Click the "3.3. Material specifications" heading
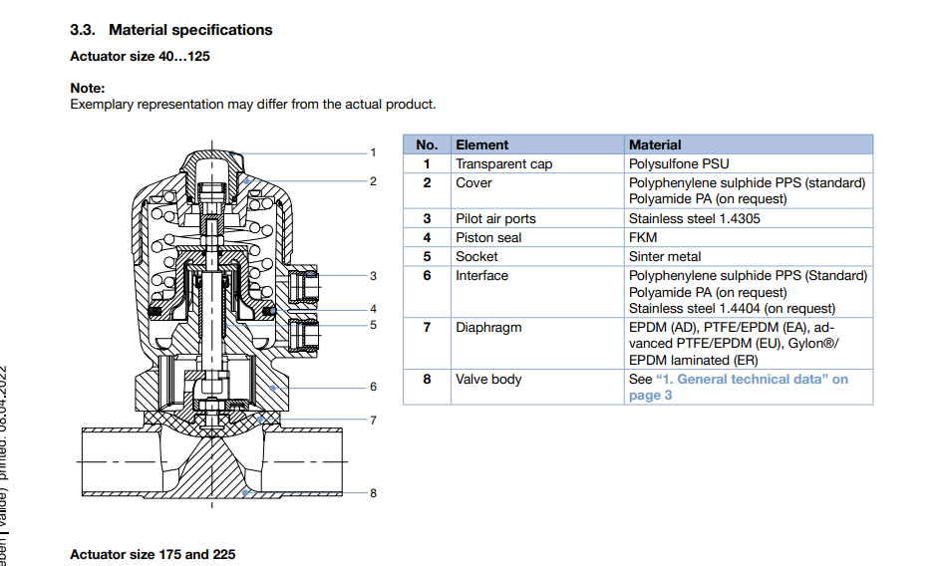 pos(170,30)
